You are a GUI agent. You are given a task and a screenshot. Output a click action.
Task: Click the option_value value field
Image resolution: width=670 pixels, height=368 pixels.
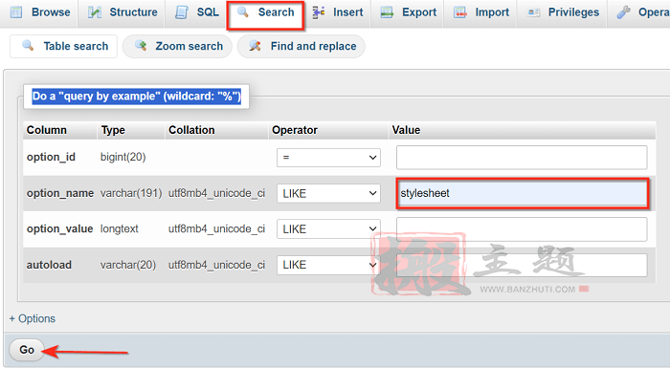click(x=522, y=229)
